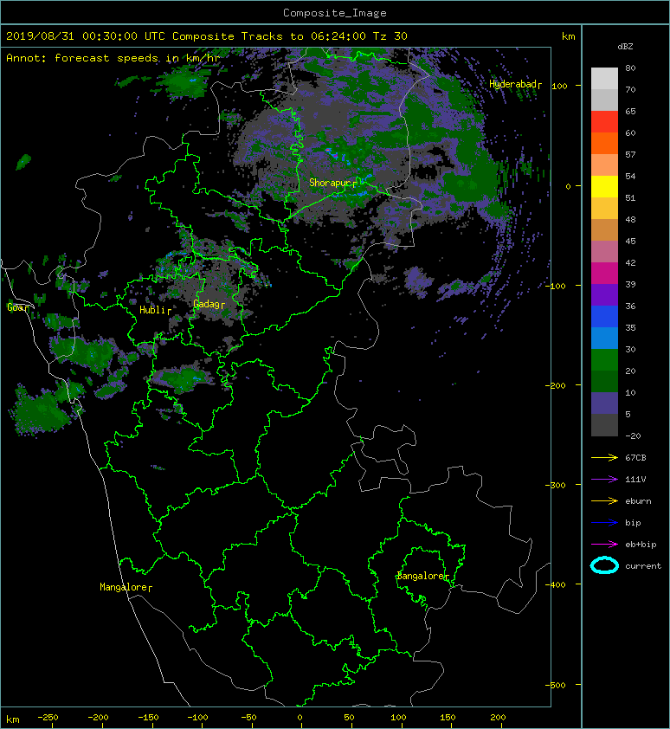Select the yellow 51-54 dBZ swatch
The image size is (670, 729).
[x=604, y=187]
